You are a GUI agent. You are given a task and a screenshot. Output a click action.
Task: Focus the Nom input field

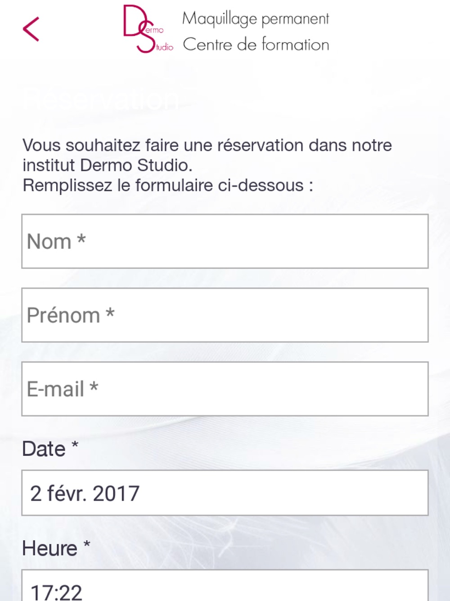(x=225, y=241)
